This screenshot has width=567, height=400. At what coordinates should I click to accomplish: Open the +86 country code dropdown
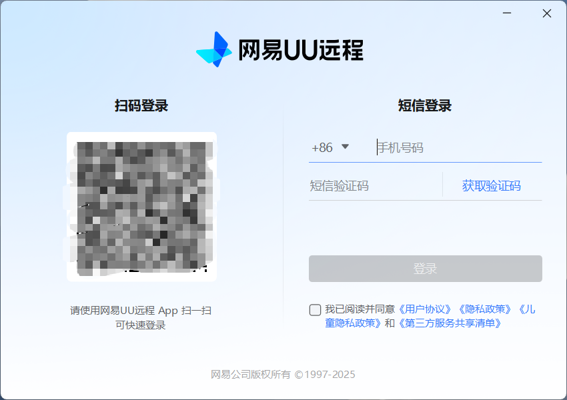click(x=330, y=147)
